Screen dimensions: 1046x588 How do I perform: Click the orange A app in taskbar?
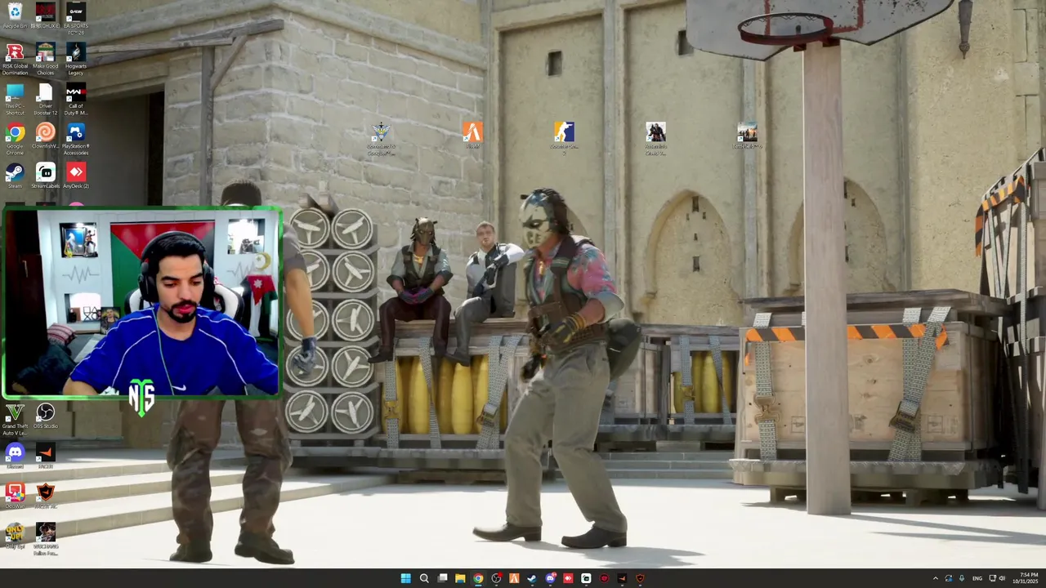(x=514, y=578)
